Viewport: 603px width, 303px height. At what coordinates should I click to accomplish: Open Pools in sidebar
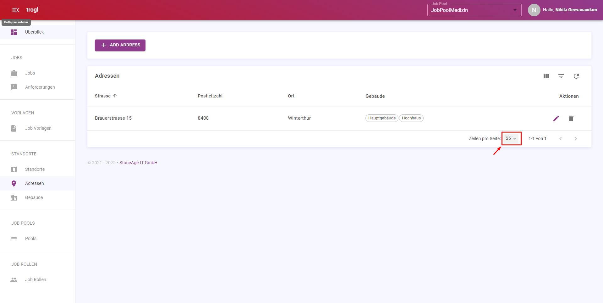37,238
